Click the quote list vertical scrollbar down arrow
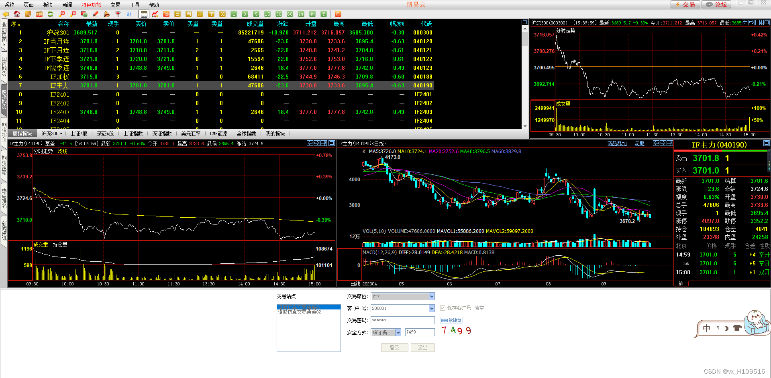Viewport: 771px width, 378px height. coord(525,126)
